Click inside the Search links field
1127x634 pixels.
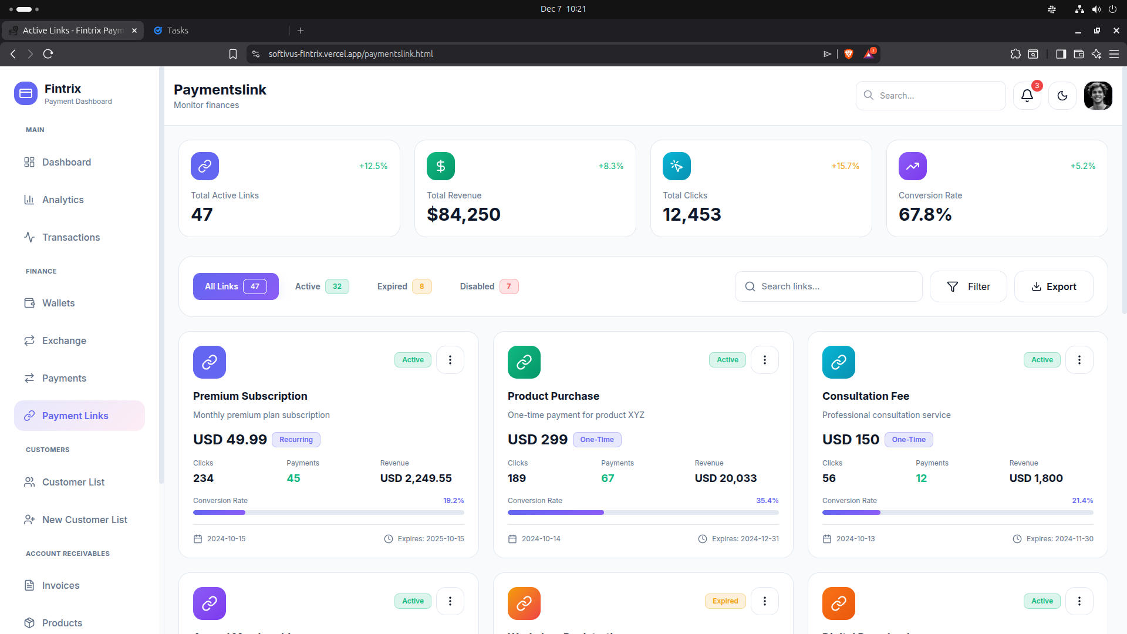coord(828,286)
